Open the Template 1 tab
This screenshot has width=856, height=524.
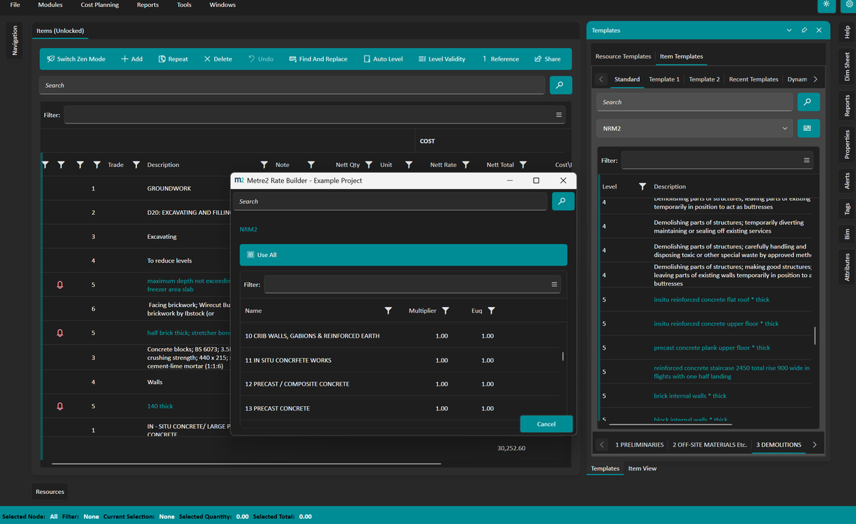(664, 79)
